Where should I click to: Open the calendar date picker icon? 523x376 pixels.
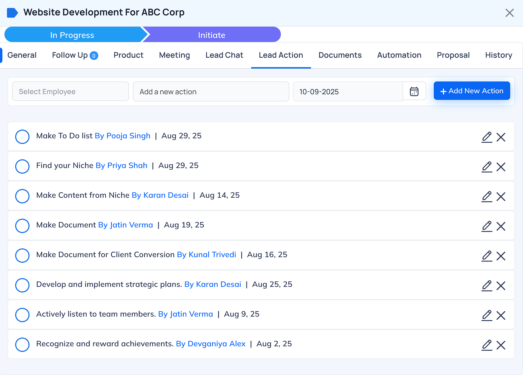pos(414,91)
